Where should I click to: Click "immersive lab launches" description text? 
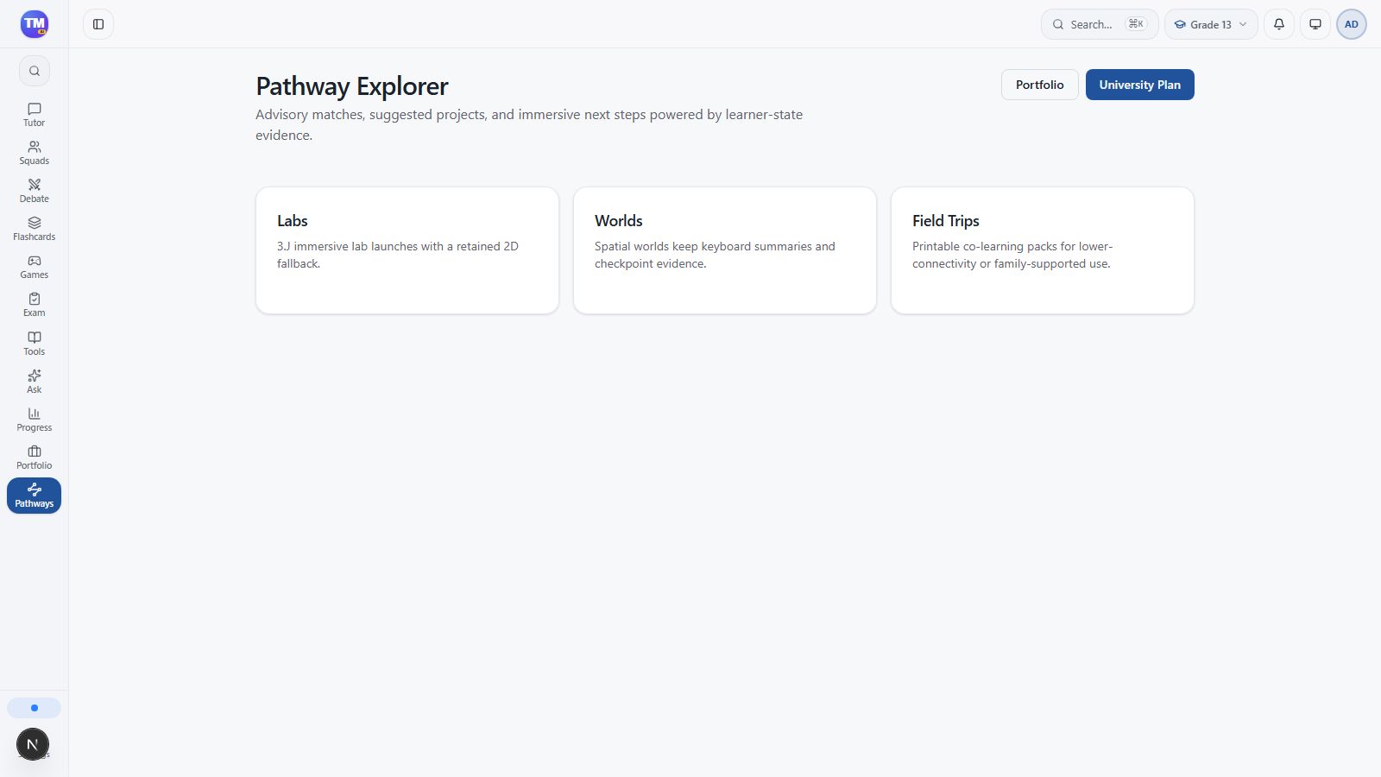(x=398, y=255)
